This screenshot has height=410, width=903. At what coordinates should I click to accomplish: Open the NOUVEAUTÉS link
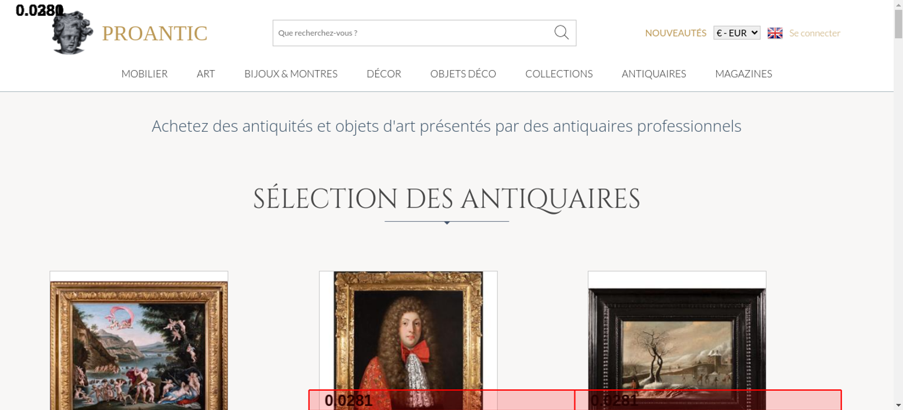[x=675, y=33]
